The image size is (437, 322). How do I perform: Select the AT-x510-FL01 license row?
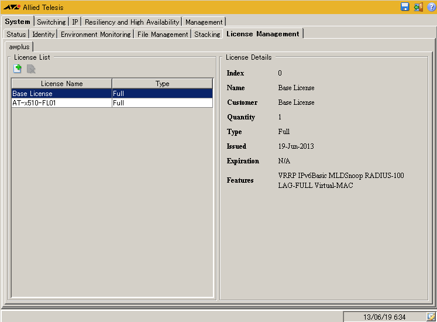112,102
